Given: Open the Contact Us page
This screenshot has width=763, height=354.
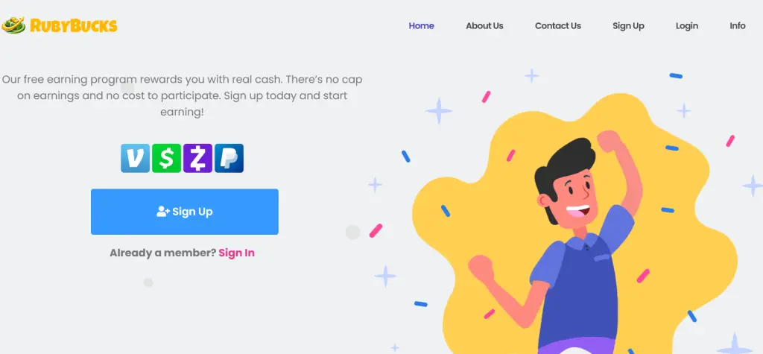Looking at the screenshot, I should click(x=558, y=26).
